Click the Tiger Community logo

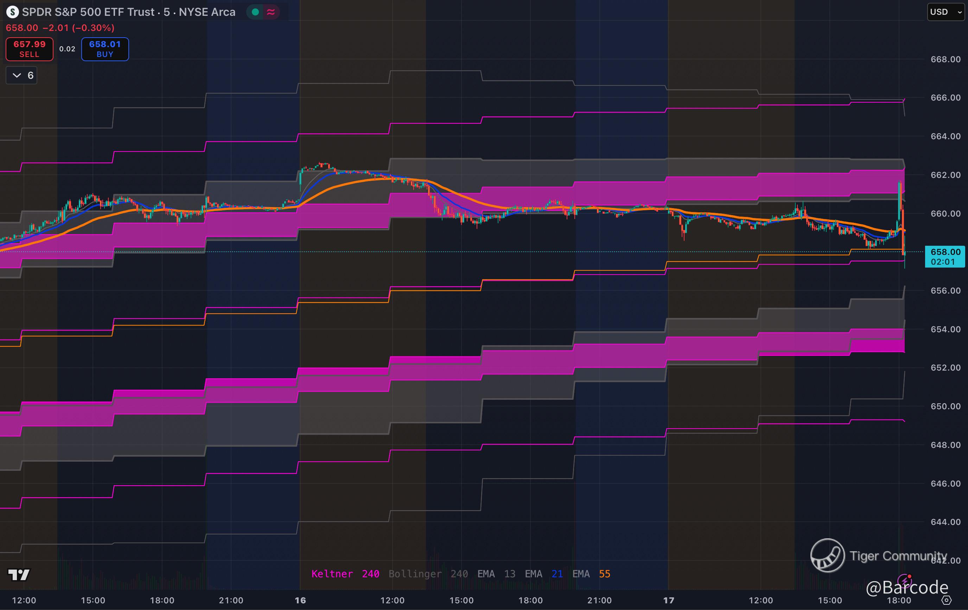(x=827, y=556)
